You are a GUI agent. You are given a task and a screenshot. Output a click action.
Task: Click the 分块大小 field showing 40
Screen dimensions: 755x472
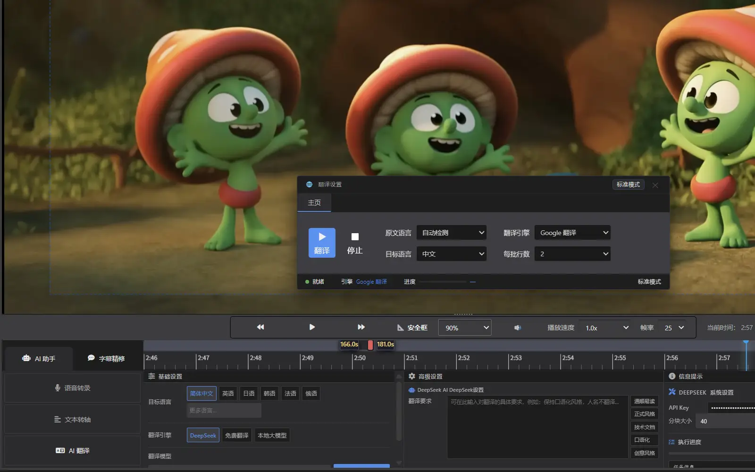point(725,421)
